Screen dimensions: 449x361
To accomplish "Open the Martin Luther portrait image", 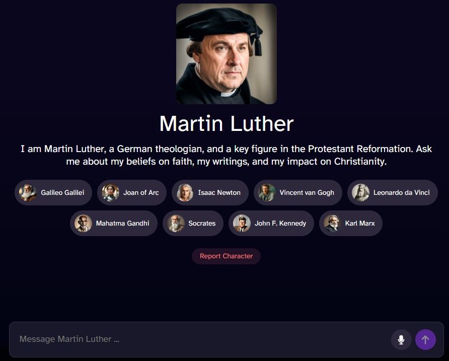I will (226, 54).
